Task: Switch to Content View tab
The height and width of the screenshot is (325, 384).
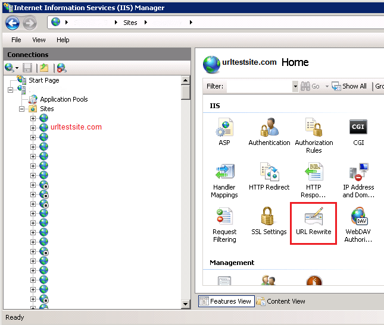Action: 281,301
